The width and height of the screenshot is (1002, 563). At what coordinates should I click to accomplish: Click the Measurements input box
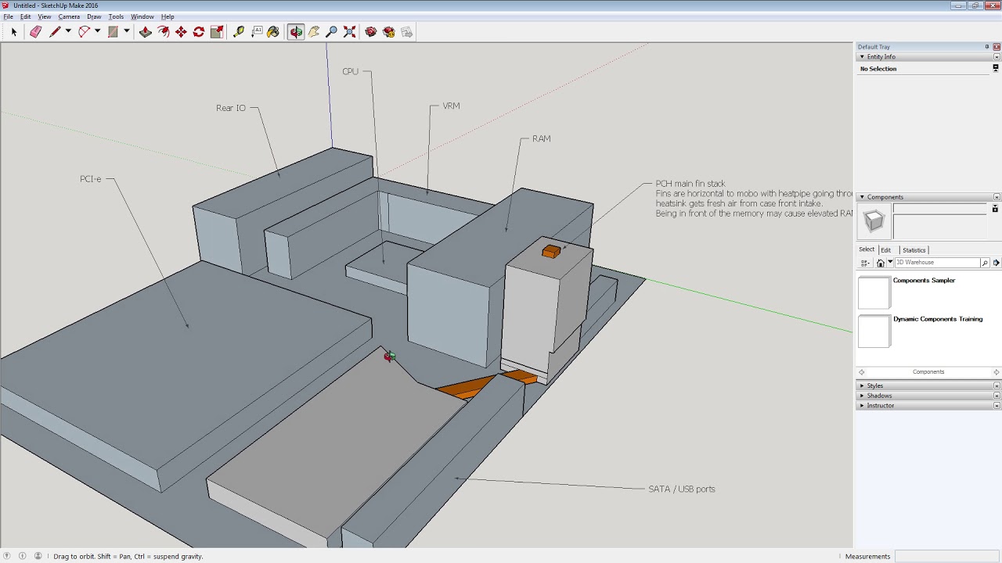[x=946, y=557]
